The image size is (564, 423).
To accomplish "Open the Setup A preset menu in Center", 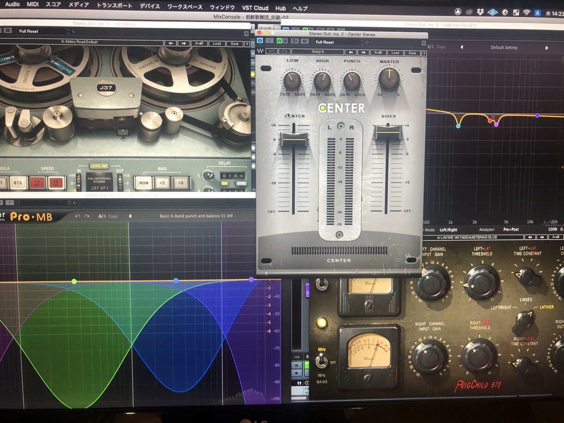I will (318, 51).
